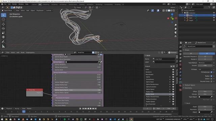Click the viewport zoom magnifier icon
Image resolution: width=216 pixels, height=121 pixels.
[175, 25]
